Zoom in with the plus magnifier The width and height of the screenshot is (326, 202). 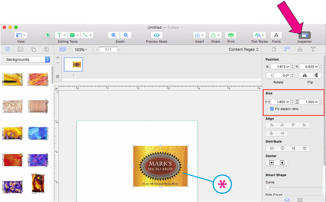pyautogui.click(x=126, y=35)
